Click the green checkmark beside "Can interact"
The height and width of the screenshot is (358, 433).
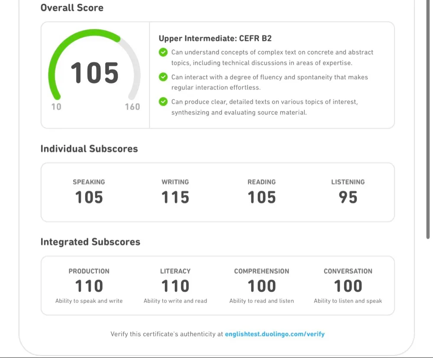coord(163,77)
